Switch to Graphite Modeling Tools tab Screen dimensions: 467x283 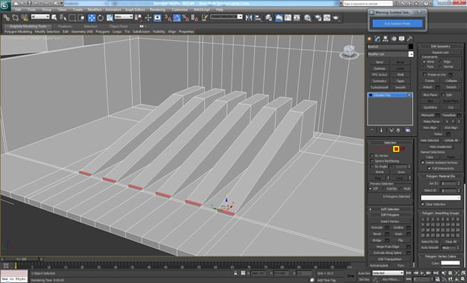28,26
